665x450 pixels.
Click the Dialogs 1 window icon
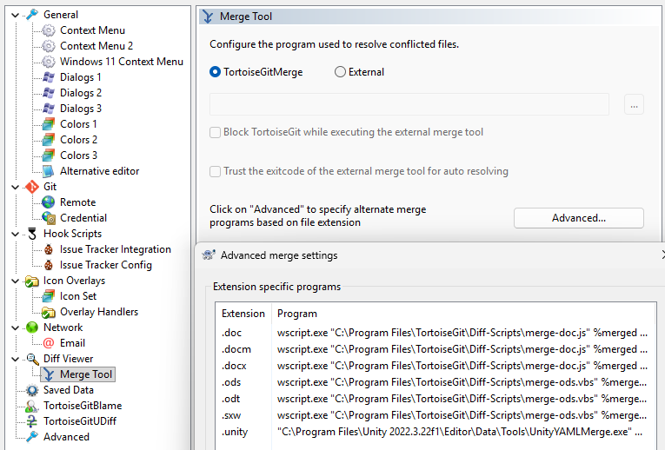[x=49, y=77]
